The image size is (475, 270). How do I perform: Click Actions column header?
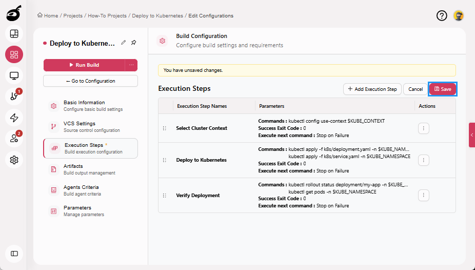pos(427,106)
